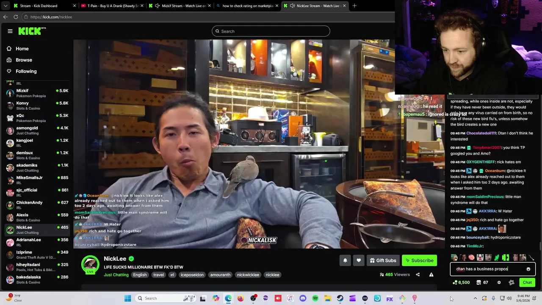542x305 pixels.
Task: Open AdrianahLee channel in sidebar
Action: coord(37,242)
